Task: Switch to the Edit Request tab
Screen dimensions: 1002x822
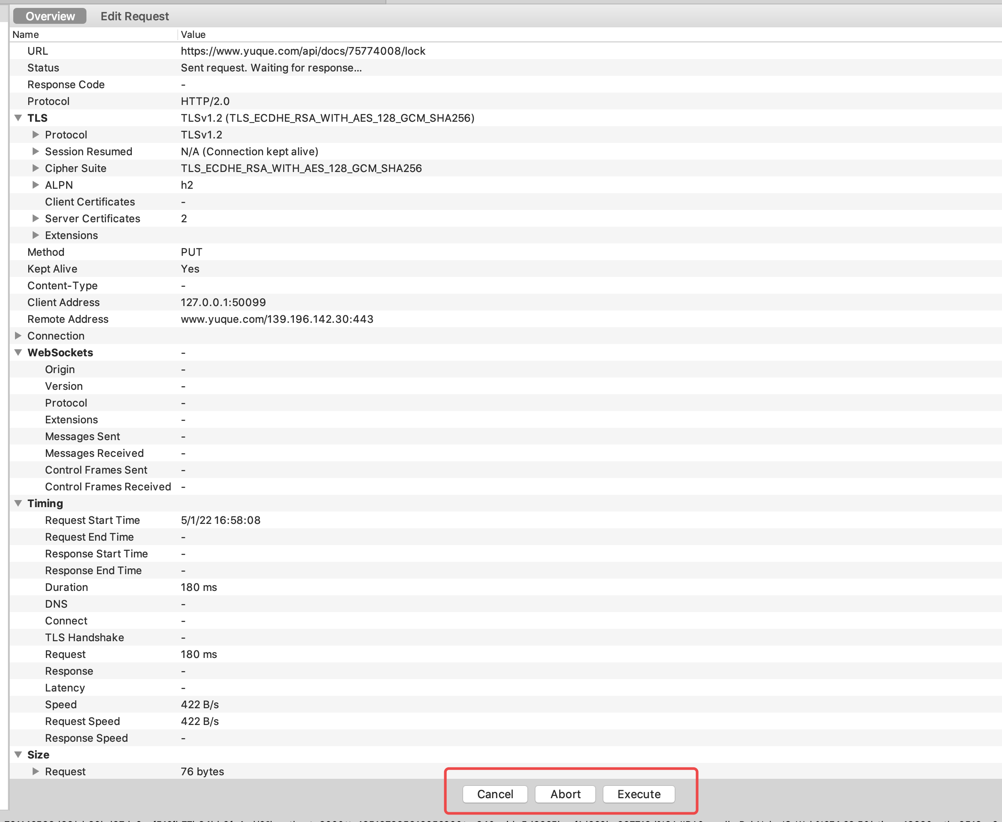Action: coord(135,16)
